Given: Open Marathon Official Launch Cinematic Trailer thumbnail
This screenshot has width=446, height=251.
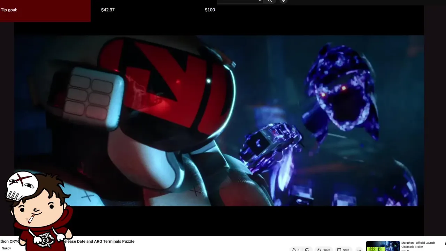Looking at the screenshot, I should point(383,246).
